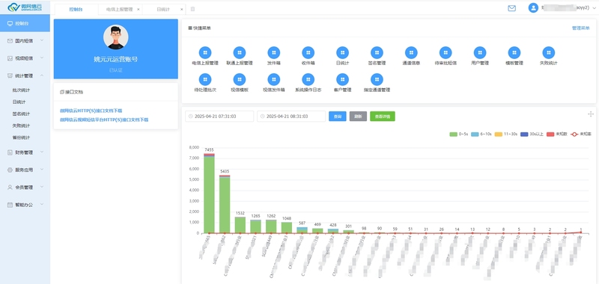599x284 pixels.
Task: Collapse the 统计管理 sidebar menu
Action: [25, 76]
